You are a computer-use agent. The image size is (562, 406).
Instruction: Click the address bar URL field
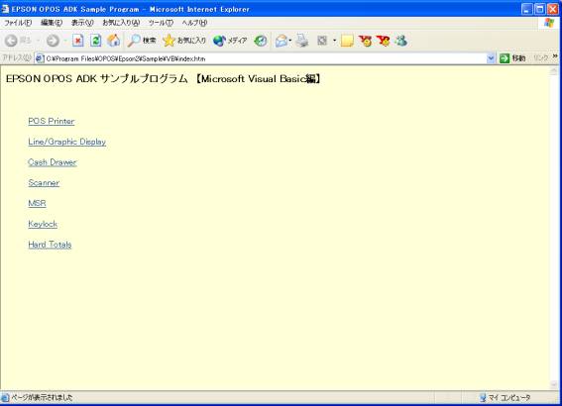coord(266,58)
